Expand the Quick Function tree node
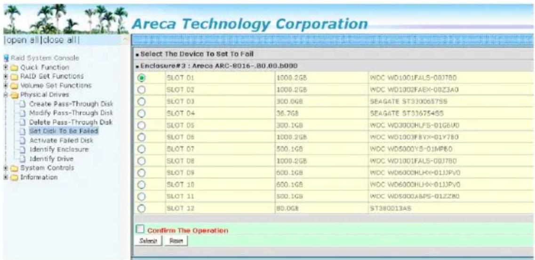This screenshot has height=260, width=535. click(6, 68)
